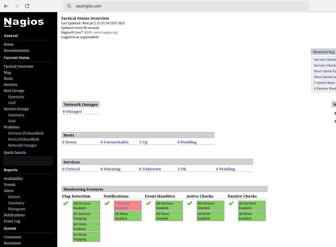Open Comments under System

pos(12,237)
